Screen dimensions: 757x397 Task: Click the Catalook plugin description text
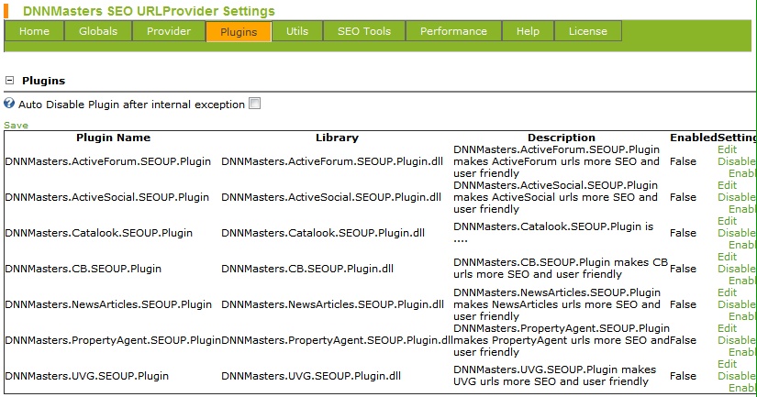click(x=553, y=233)
